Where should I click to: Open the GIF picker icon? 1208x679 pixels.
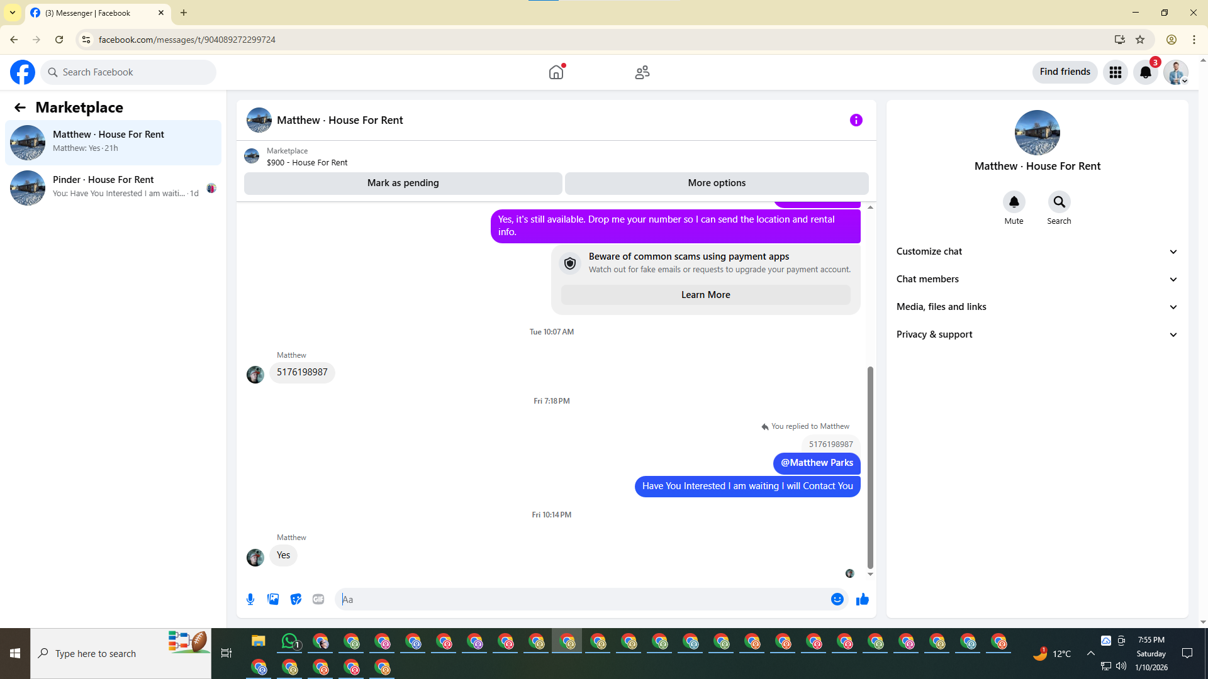click(x=318, y=599)
